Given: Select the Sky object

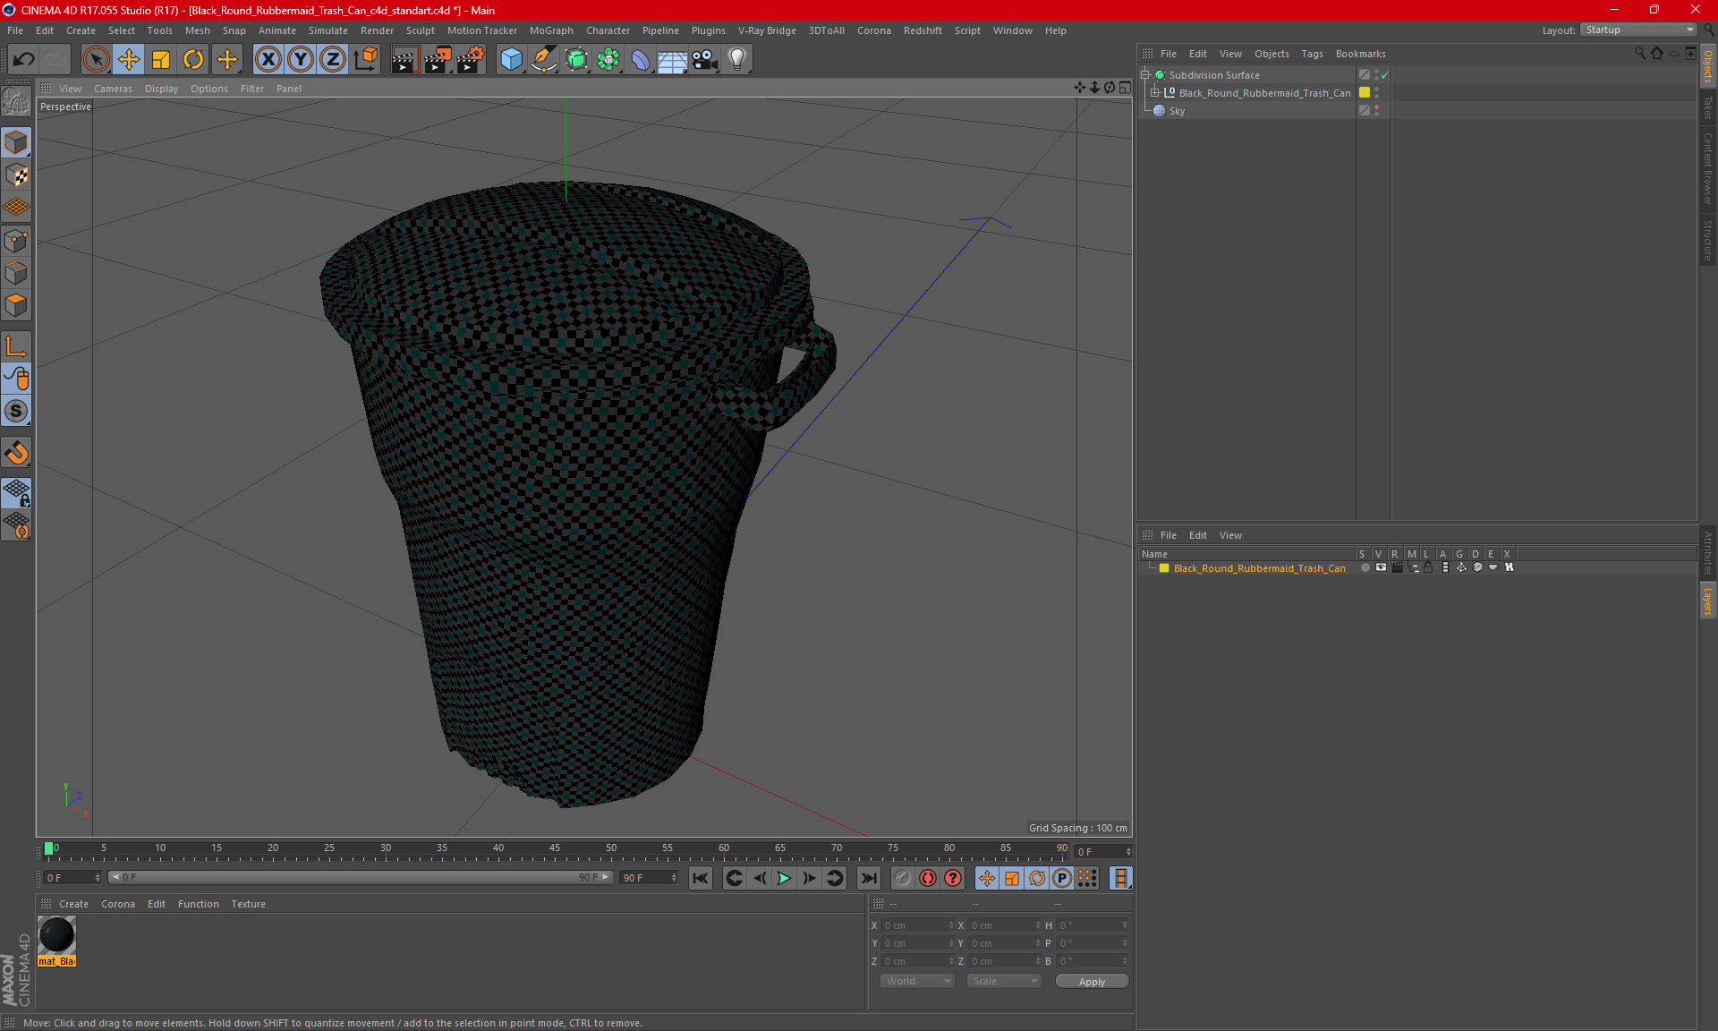Looking at the screenshot, I should click(x=1177, y=111).
